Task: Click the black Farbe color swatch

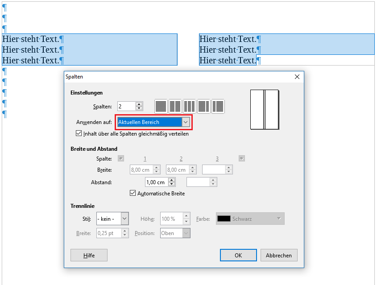Action: click(x=224, y=219)
